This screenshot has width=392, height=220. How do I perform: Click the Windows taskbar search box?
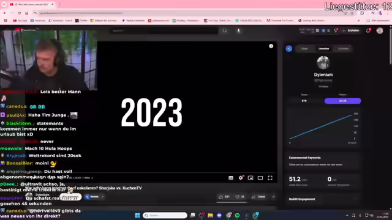point(165,215)
